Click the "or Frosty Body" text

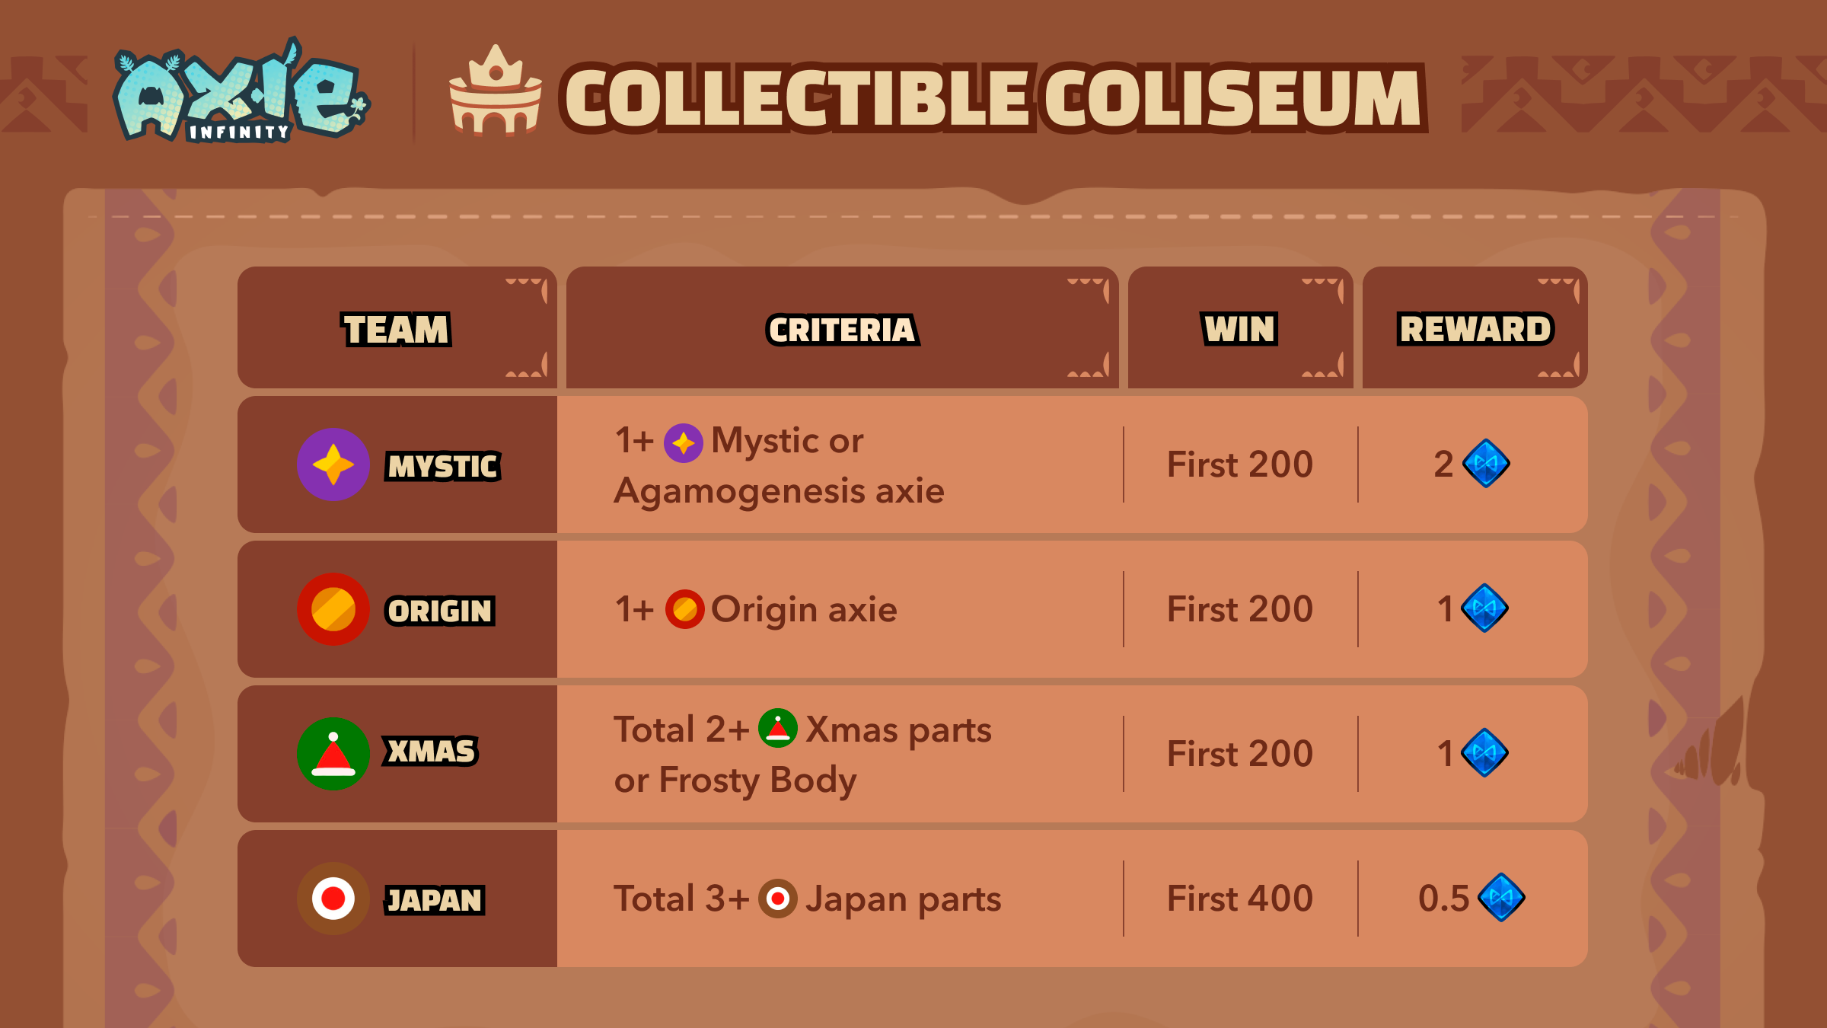coord(735,781)
